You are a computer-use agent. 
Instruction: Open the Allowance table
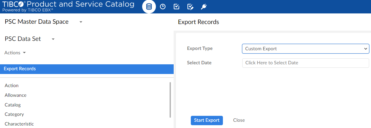16,95
